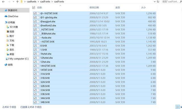Uncheck the 12txt.shx checkbox
Viewport: 182px width, 109px height.
click(x=35, y=62)
